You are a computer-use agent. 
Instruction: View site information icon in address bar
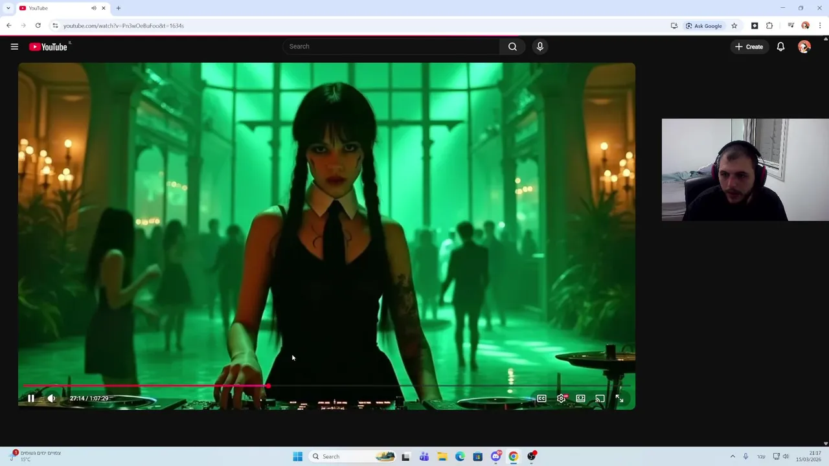click(55, 26)
